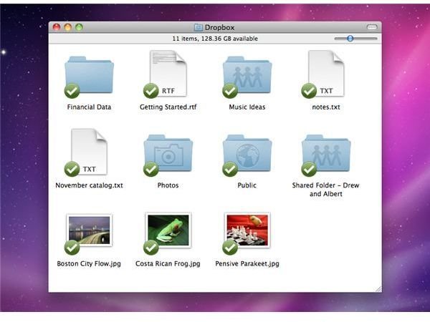Click the Boston City Flow.jpg file name

(89, 263)
